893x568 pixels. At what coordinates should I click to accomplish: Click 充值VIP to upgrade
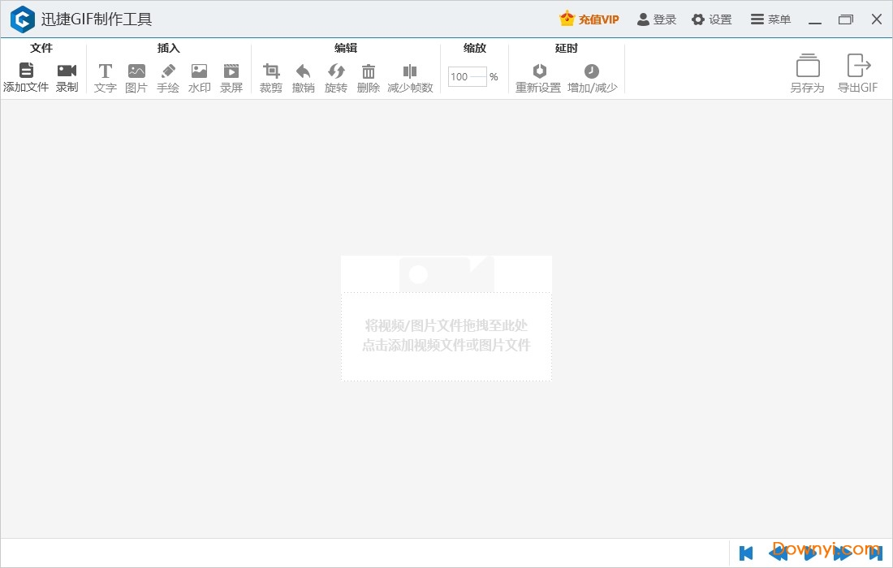589,19
